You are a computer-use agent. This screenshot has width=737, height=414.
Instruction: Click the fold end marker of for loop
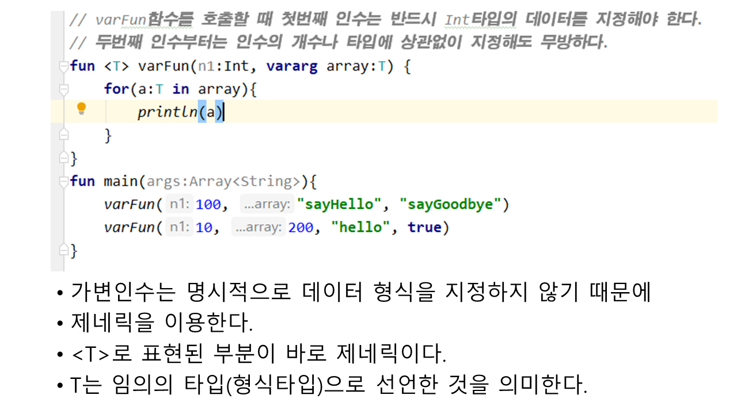(x=64, y=135)
